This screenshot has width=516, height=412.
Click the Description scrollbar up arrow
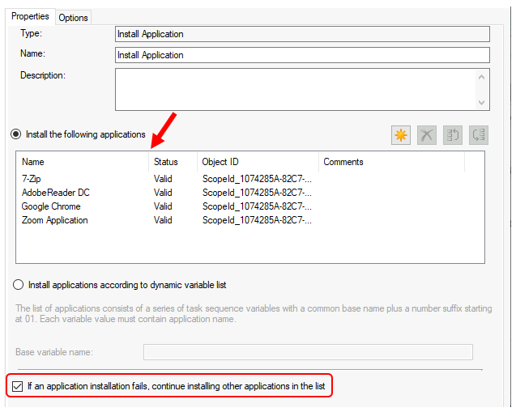coord(481,77)
